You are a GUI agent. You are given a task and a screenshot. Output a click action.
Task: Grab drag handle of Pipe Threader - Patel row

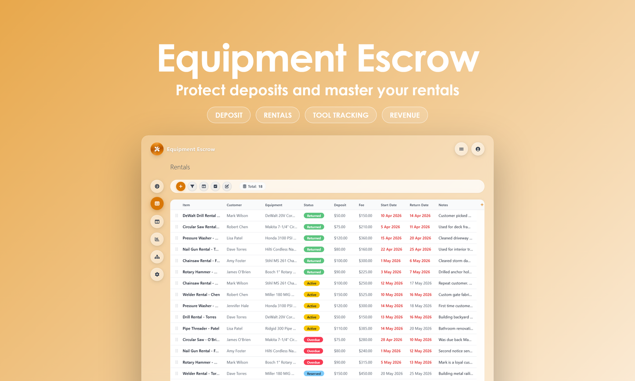pos(177,328)
